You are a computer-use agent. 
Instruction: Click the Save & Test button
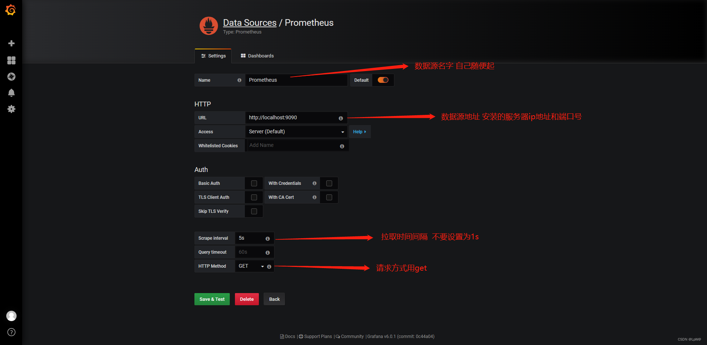(x=212, y=299)
